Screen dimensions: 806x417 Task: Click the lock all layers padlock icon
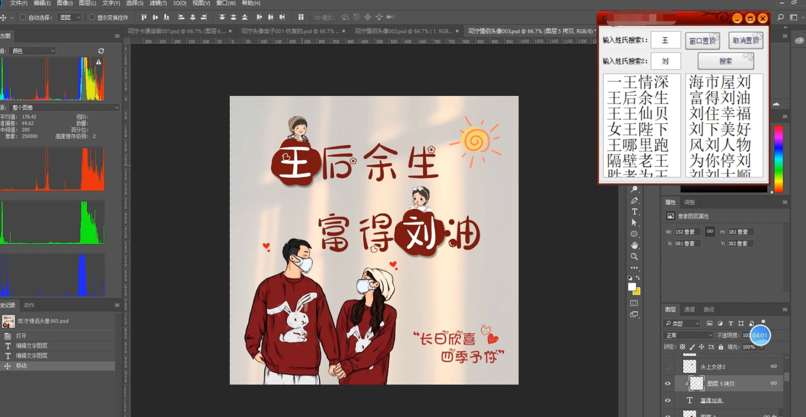click(720, 347)
